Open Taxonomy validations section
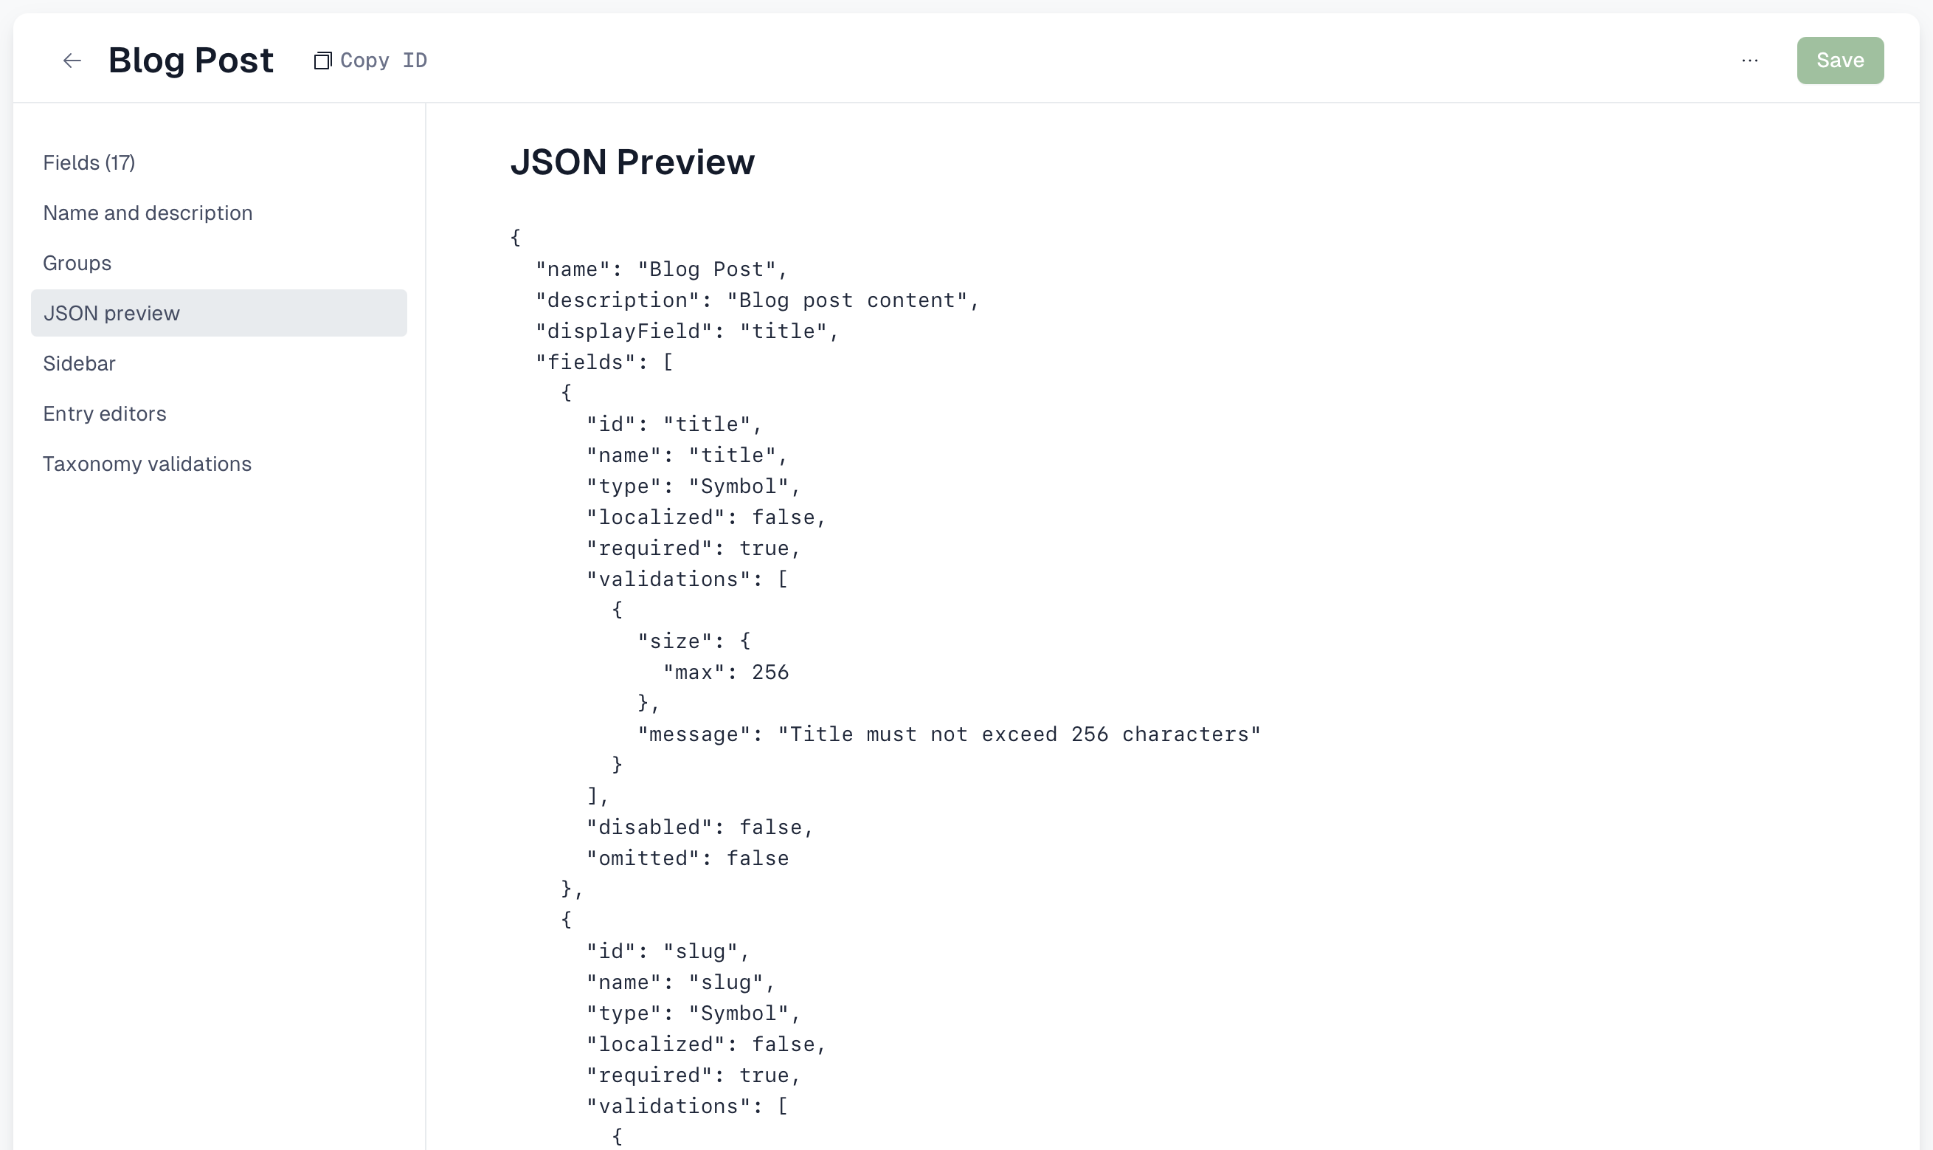This screenshot has height=1150, width=1933. (147, 464)
